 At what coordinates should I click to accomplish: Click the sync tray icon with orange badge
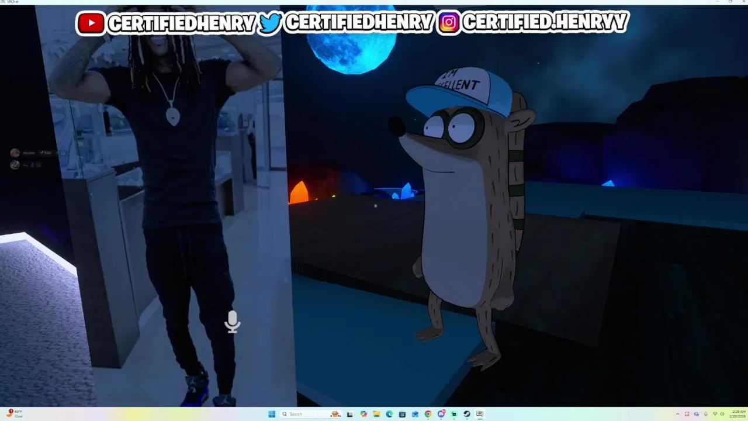point(687,414)
